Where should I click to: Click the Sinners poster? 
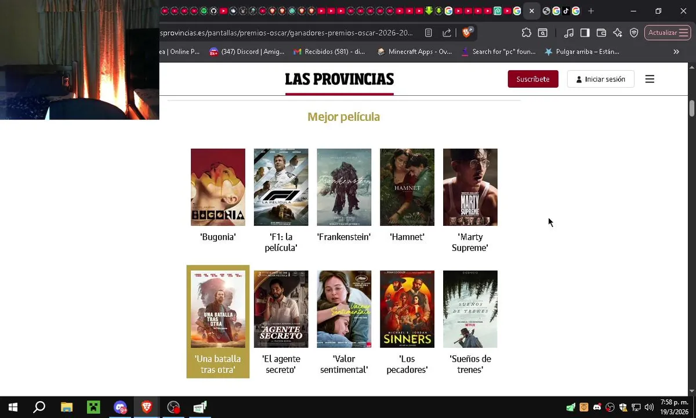click(x=407, y=309)
